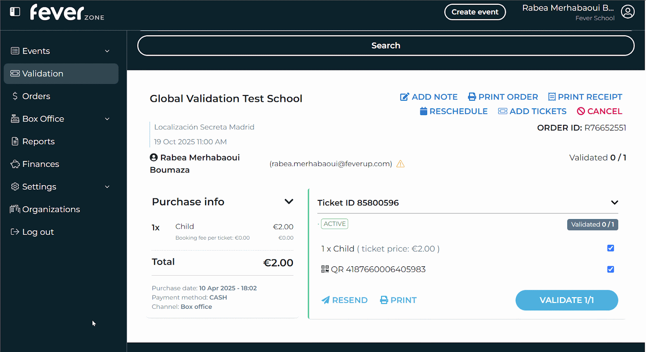Collapse the Purchase info section
Viewport: 646px width, 352px height.
click(289, 202)
